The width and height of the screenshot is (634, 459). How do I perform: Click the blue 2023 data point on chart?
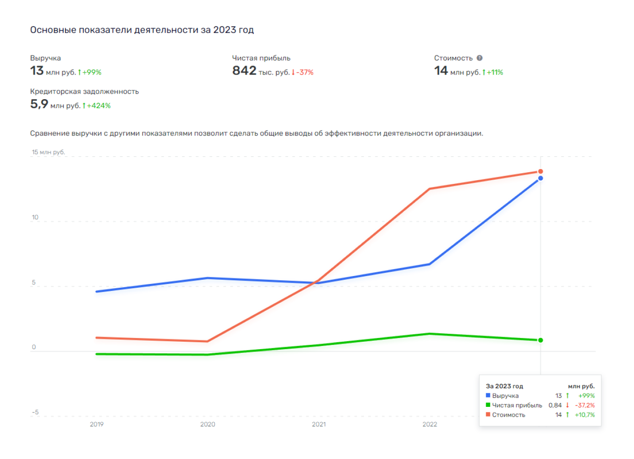pyautogui.click(x=540, y=178)
